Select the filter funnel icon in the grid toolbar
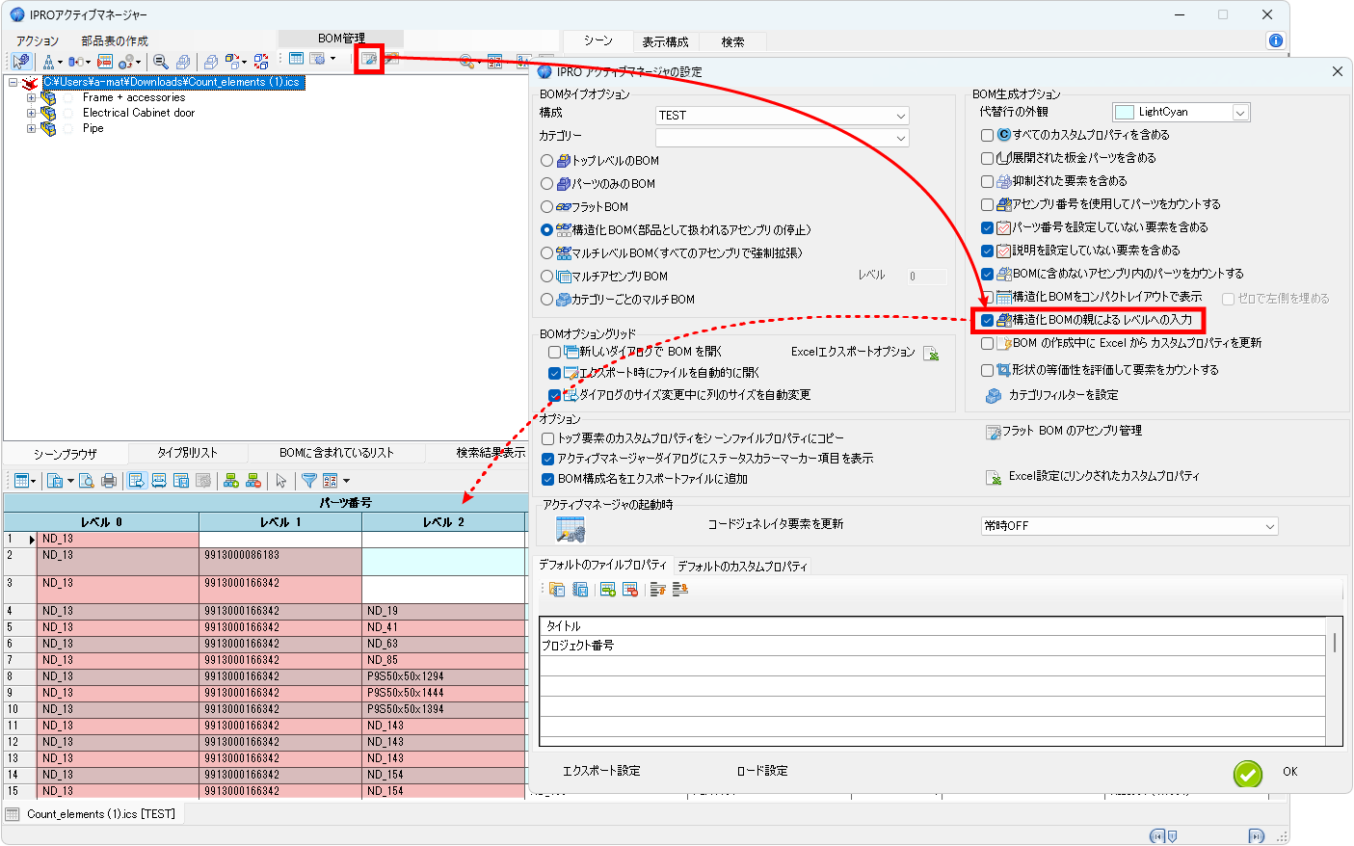Screen dimensions: 1354x846 click(309, 482)
